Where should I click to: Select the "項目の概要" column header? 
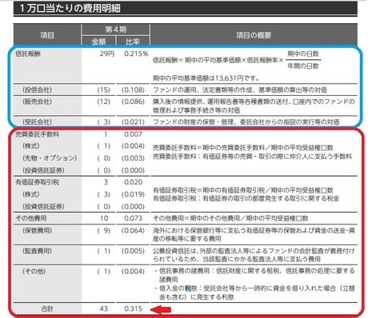(254, 35)
